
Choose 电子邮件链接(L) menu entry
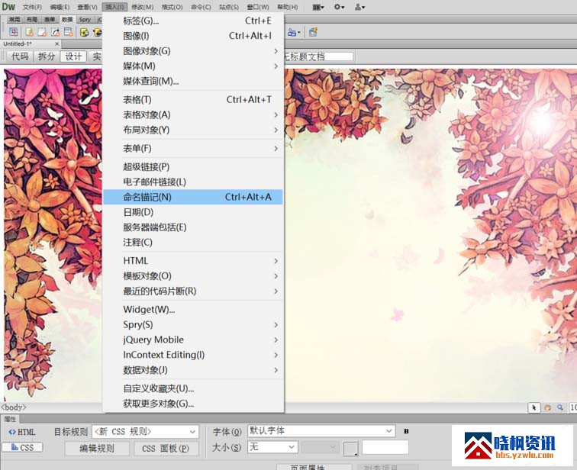click(193, 182)
